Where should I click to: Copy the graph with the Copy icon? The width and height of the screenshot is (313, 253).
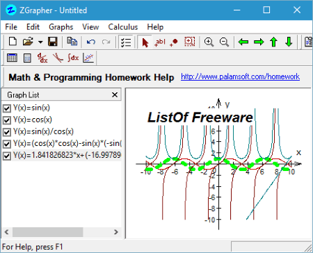(x=72, y=42)
